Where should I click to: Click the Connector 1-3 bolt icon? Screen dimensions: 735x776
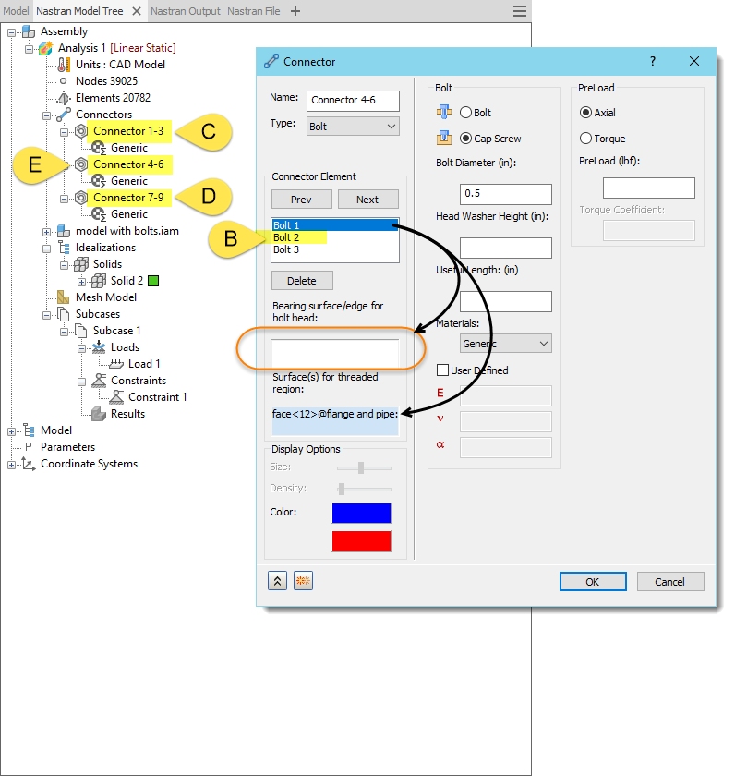coord(81,131)
